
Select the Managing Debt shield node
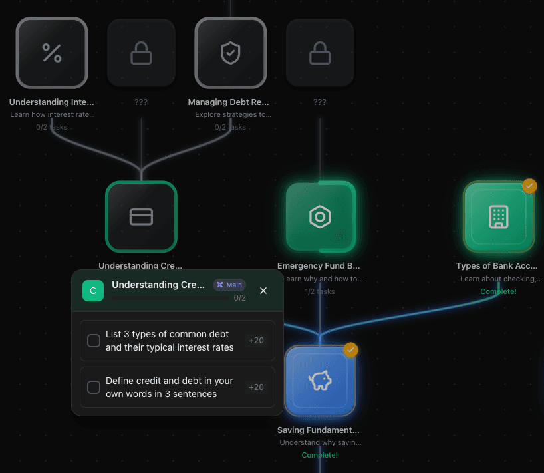(x=230, y=53)
